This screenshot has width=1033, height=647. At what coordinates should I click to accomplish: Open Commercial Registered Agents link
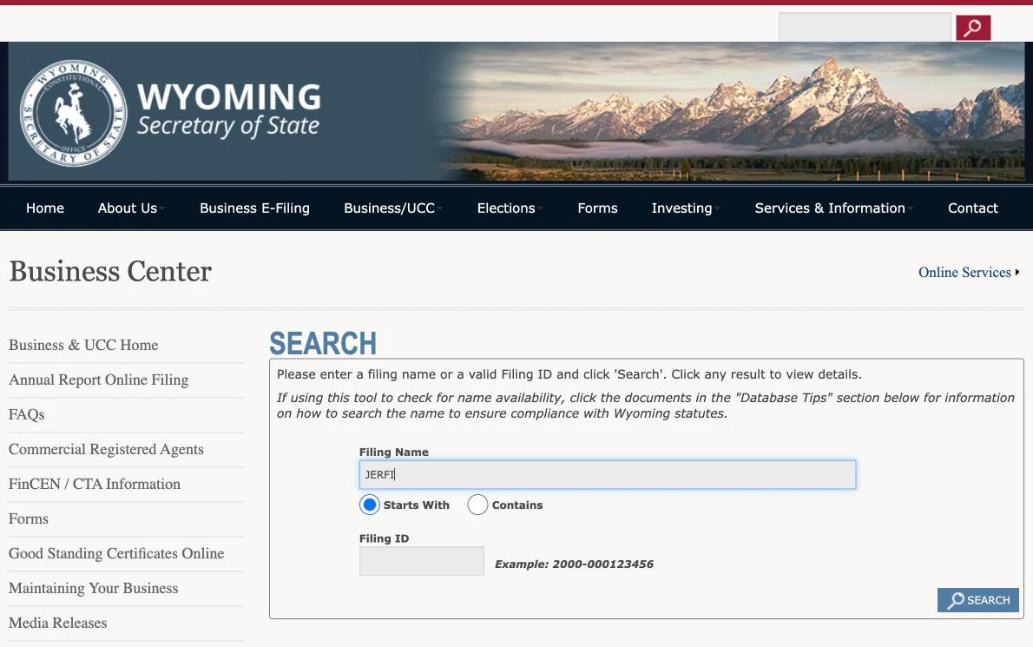click(x=106, y=449)
